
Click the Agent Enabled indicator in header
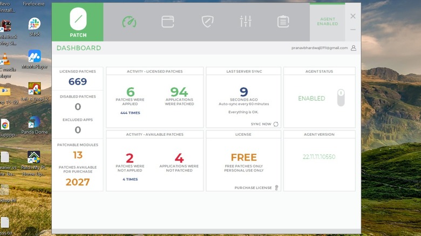click(x=327, y=22)
